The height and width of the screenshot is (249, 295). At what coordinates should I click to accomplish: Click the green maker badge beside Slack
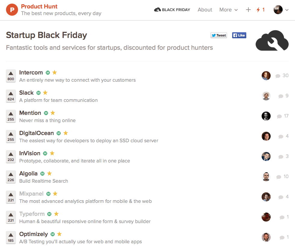pos(38,93)
